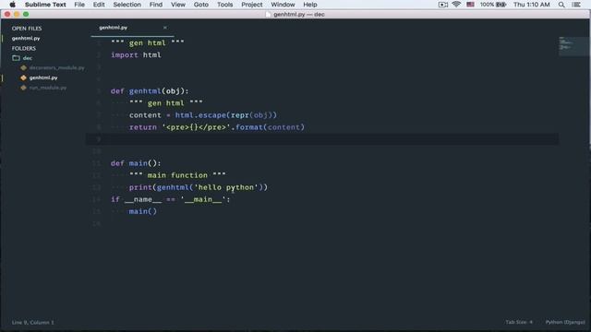Screen dimensions: 591x332
Task: Click the screen recording menu bar icon
Action: point(443,5)
